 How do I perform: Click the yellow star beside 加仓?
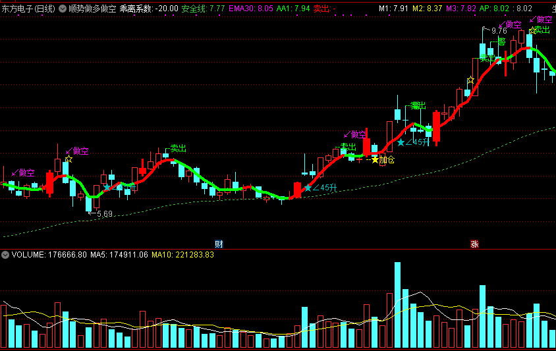pyautogui.click(x=375, y=160)
